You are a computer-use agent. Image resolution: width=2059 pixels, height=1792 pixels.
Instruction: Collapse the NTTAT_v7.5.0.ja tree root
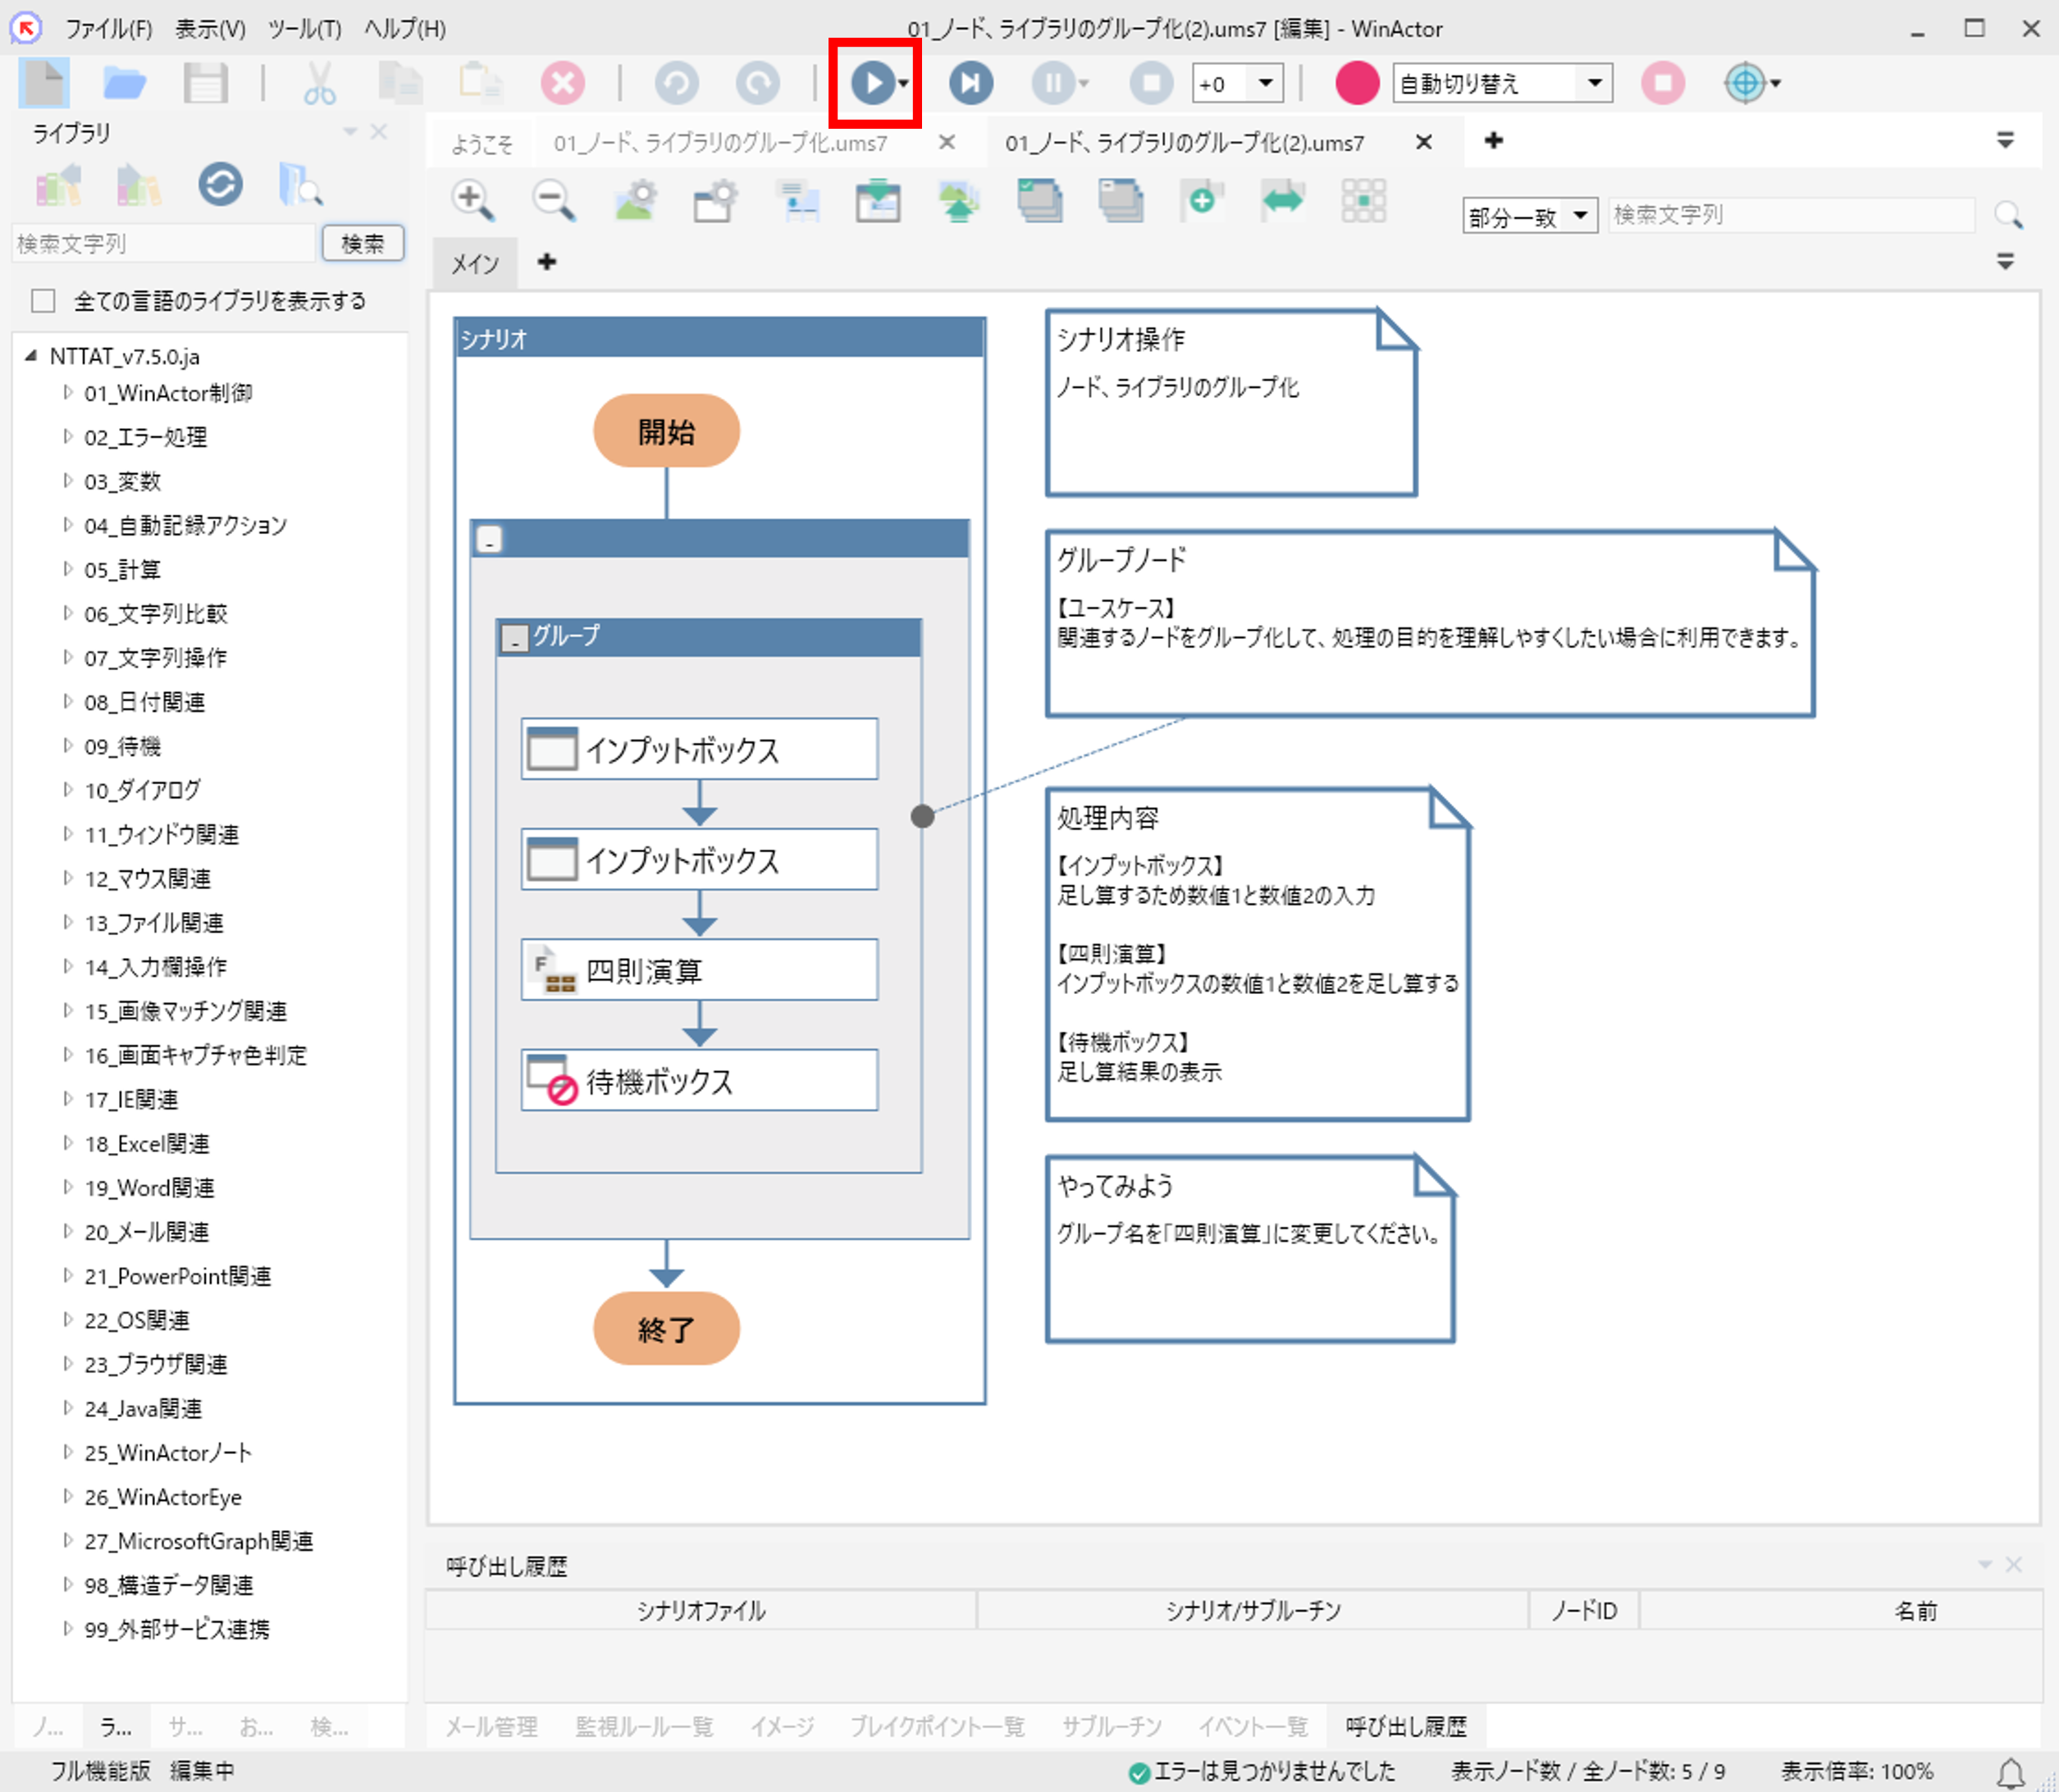pos(31,356)
